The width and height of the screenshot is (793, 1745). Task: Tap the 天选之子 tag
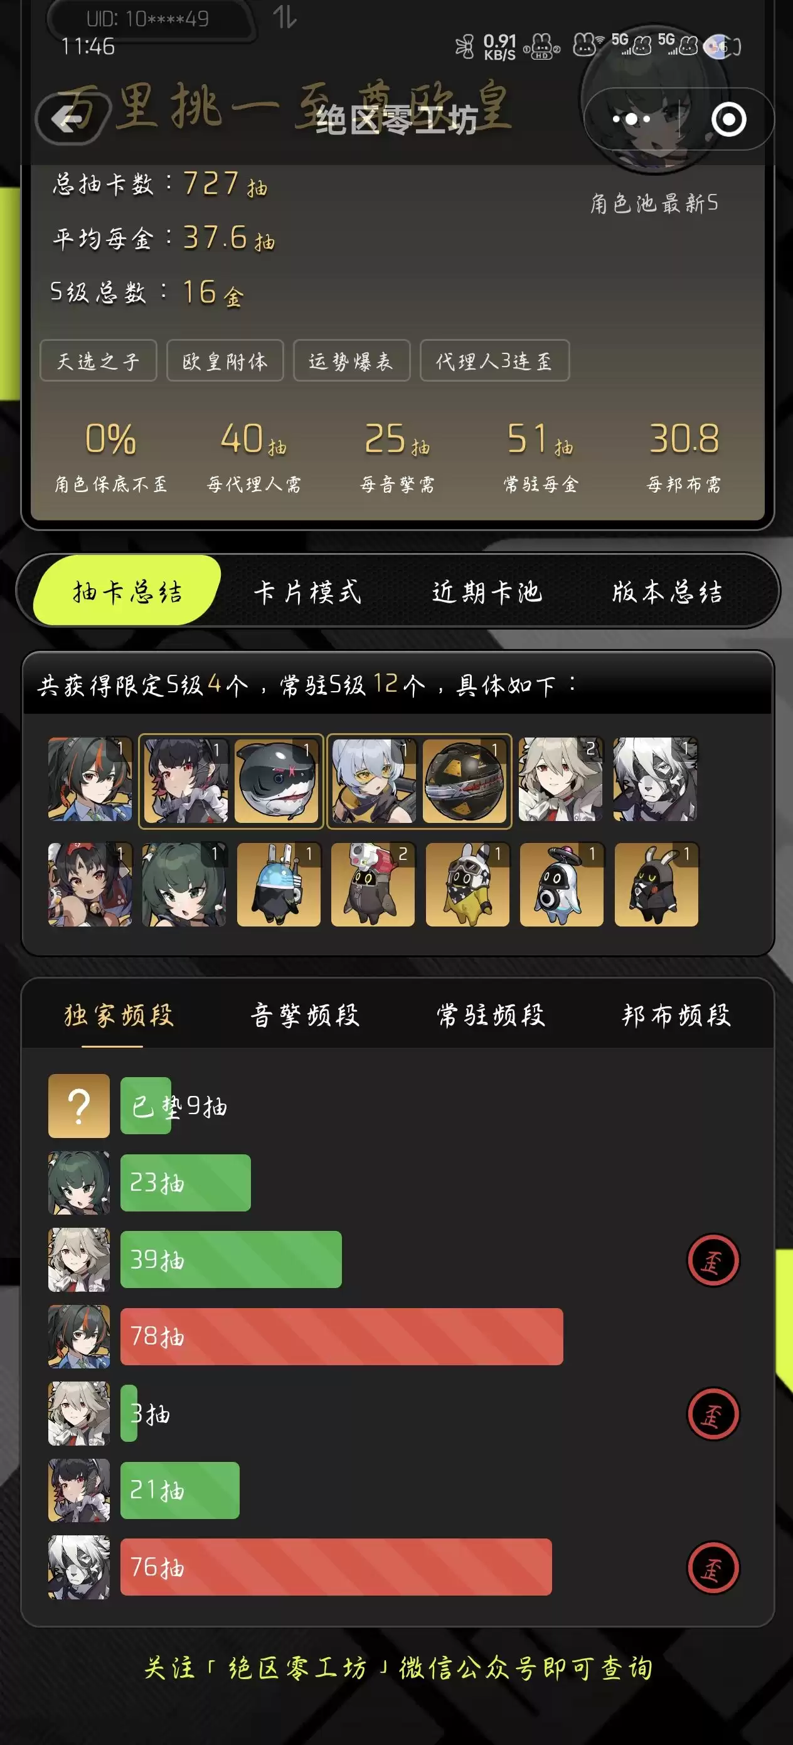click(x=98, y=360)
